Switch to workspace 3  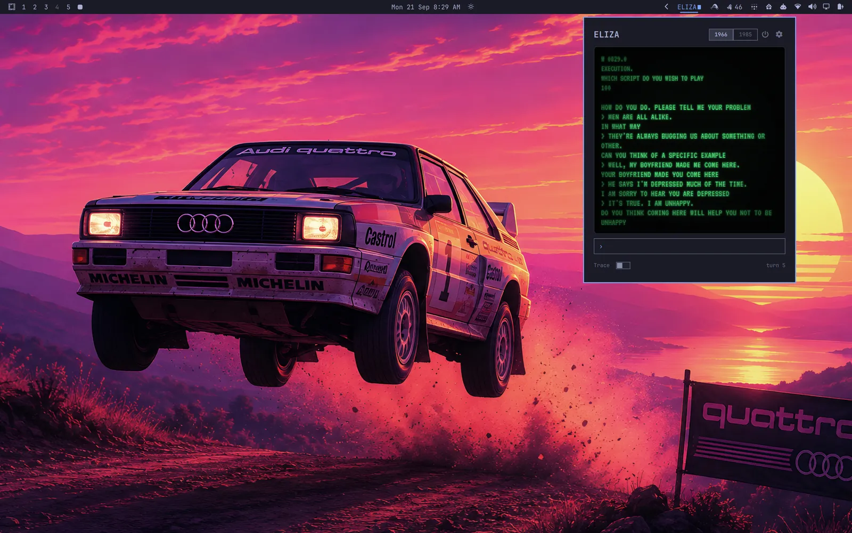point(46,7)
